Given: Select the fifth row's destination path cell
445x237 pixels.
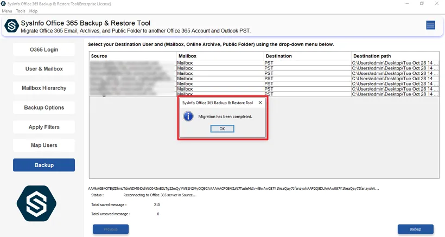Looking at the screenshot, I should point(395,84).
